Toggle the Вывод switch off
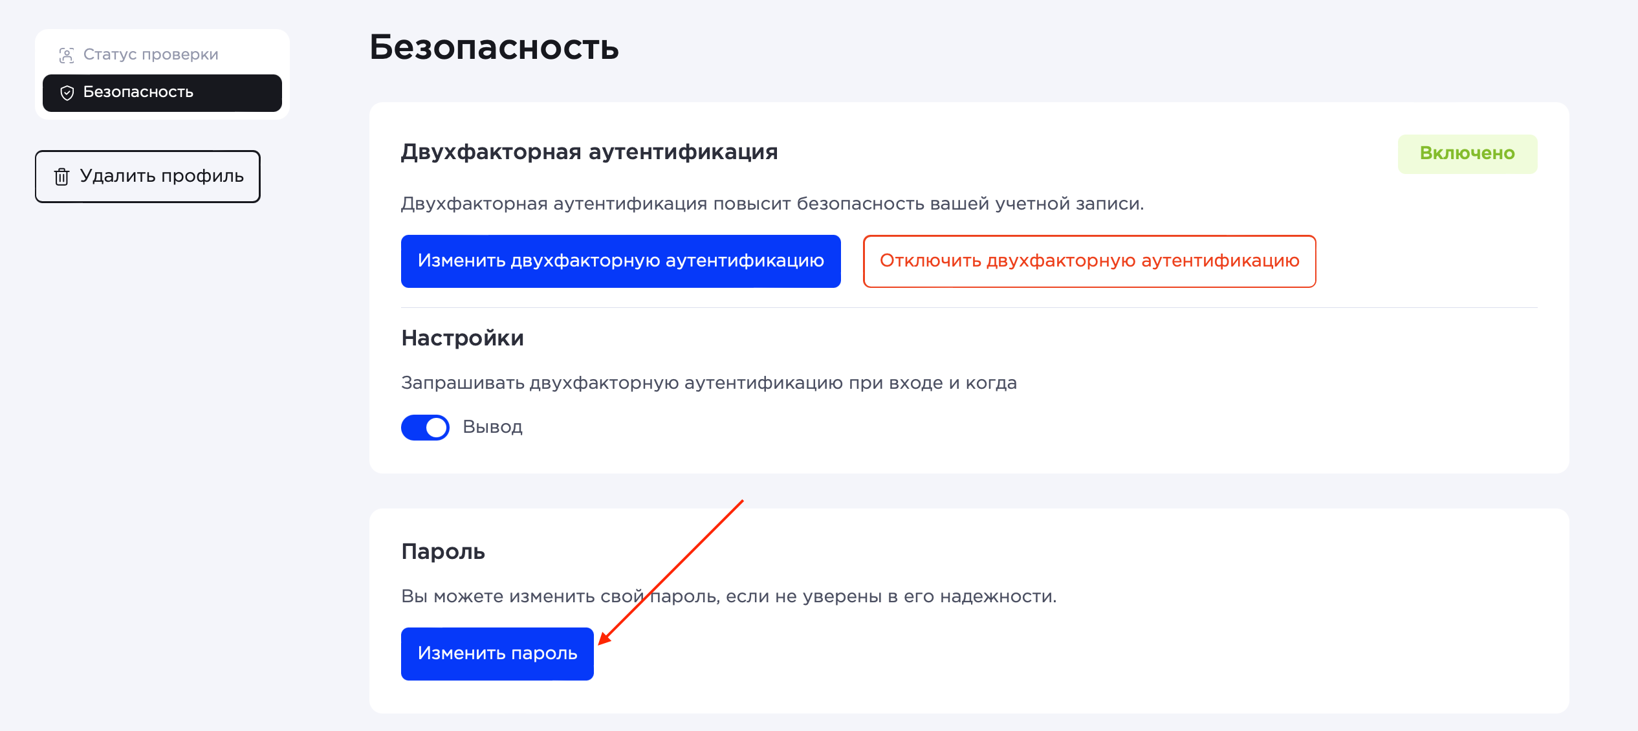 (425, 427)
